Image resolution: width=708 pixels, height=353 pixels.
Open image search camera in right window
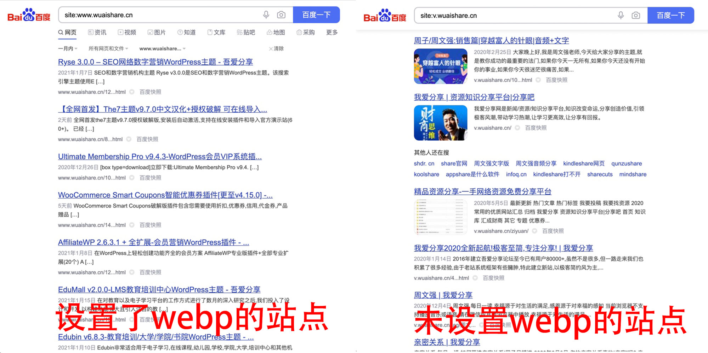tap(636, 16)
